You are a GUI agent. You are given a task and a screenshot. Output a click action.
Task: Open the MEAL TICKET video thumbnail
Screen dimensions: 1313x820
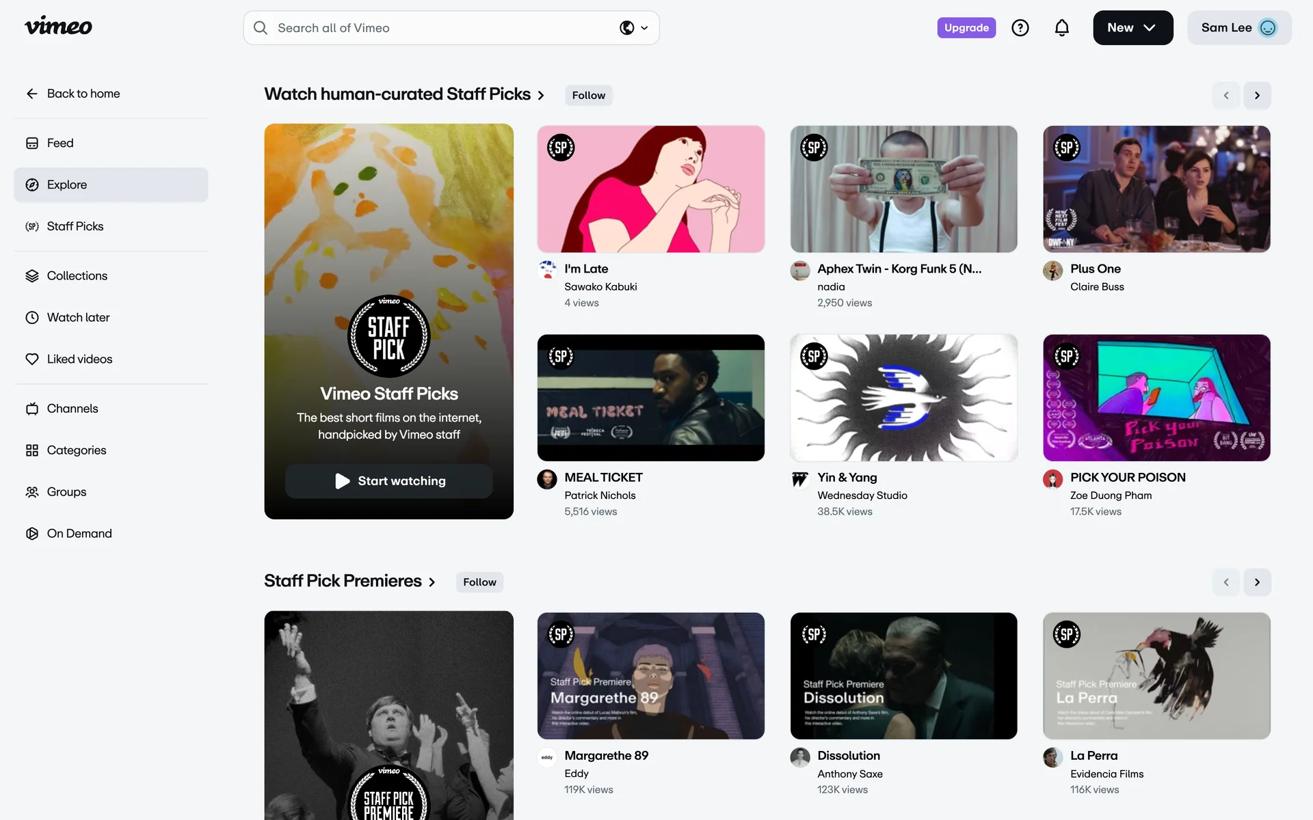click(650, 398)
